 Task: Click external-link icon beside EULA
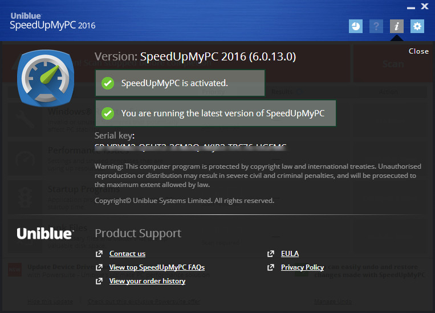click(x=271, y=254)
